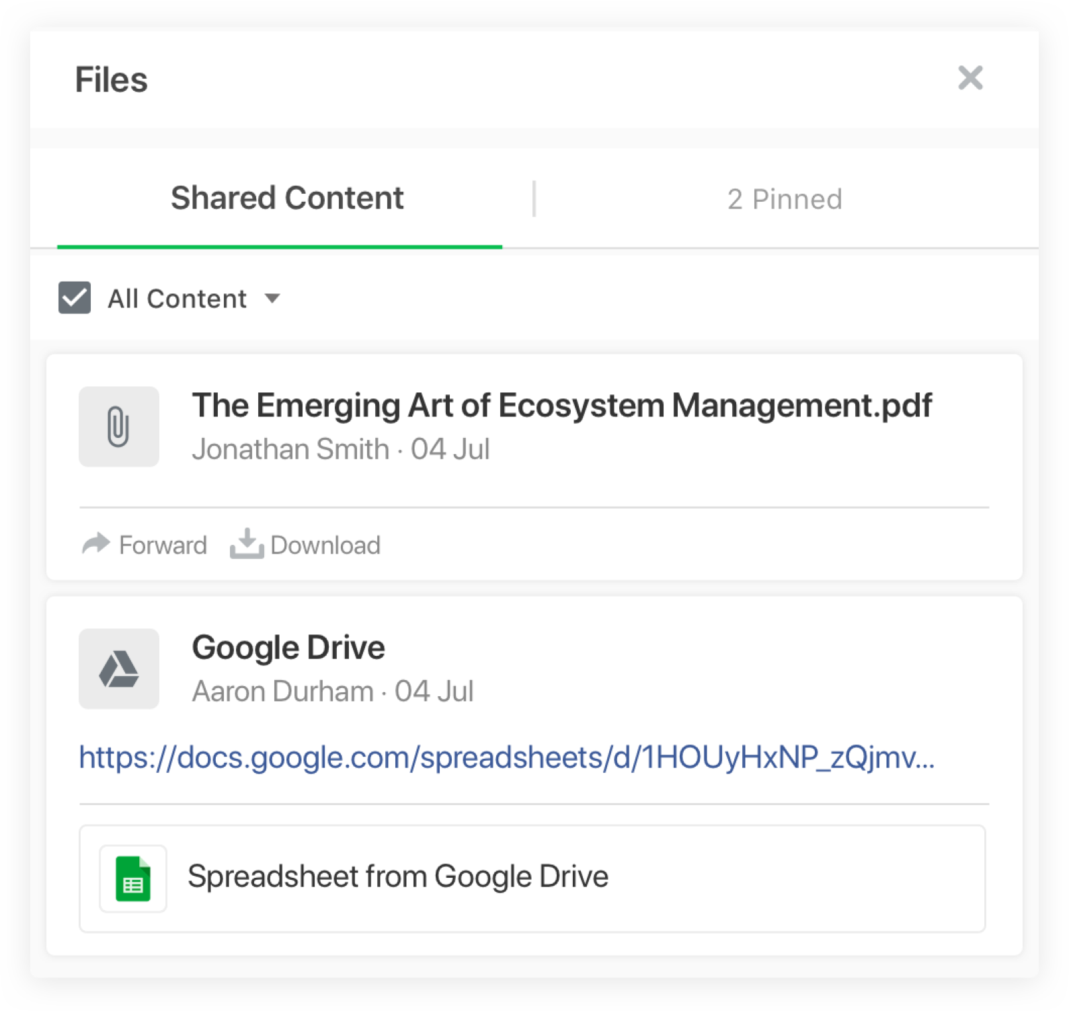The image size is (1069, 1011).
Task: Click the Forward arrow icon
Action: click(95, 544)
